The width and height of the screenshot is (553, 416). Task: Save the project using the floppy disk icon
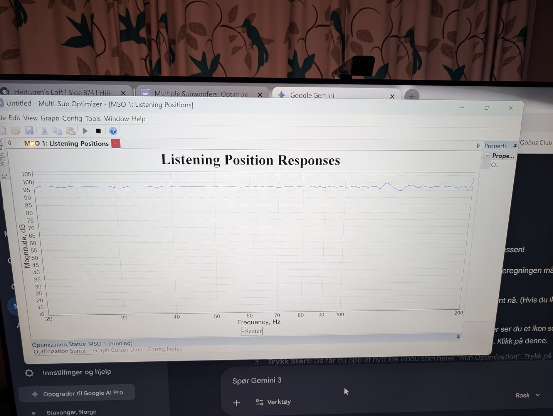pyautogui.click(x=29, y=131)
